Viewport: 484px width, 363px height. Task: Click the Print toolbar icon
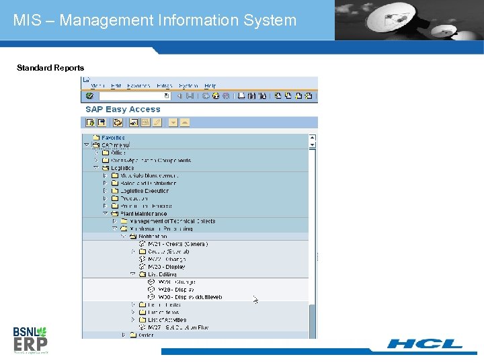241,96
